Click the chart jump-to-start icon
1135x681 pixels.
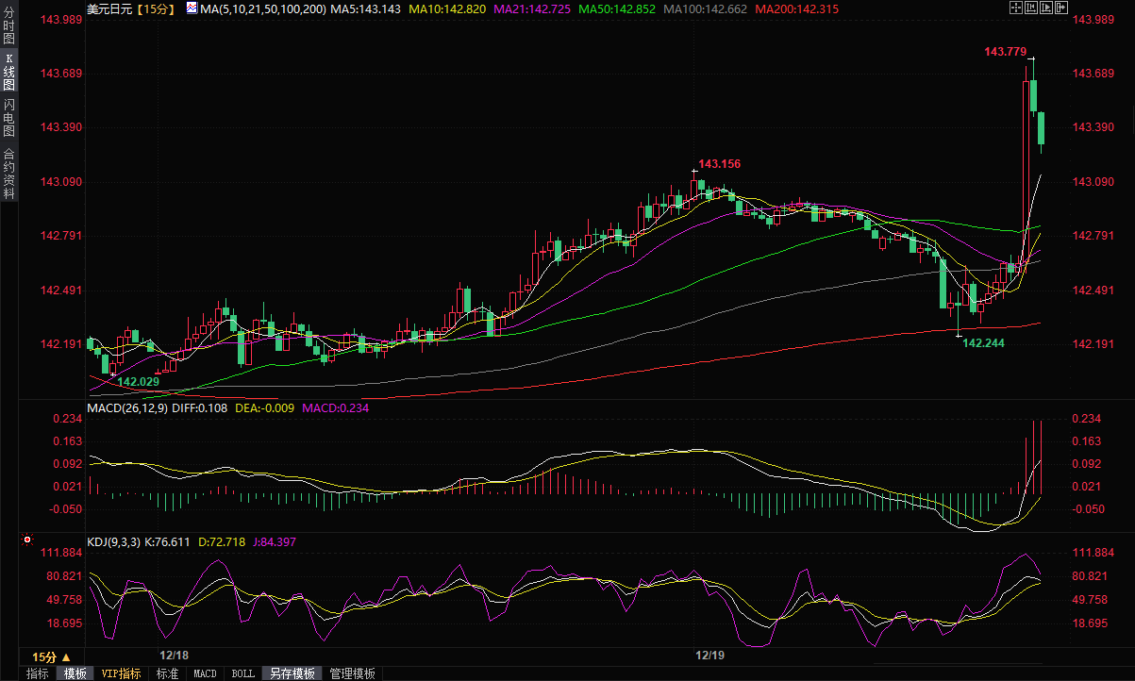(1033, 8)
